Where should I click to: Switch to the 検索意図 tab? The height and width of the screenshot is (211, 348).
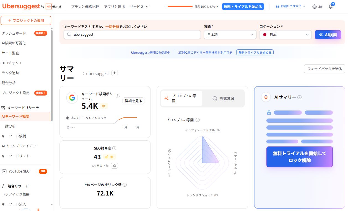223,98
